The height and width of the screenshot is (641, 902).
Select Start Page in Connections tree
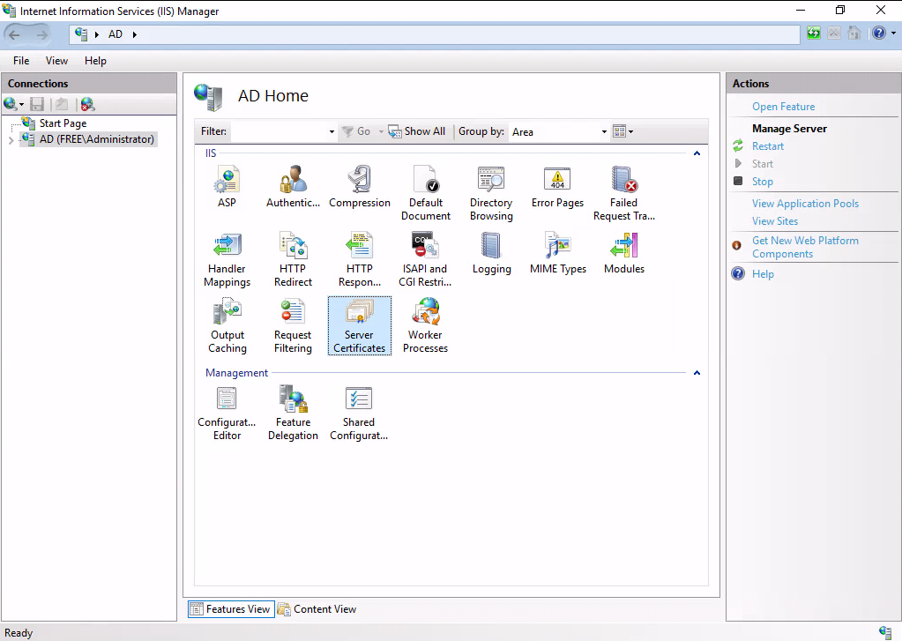pyautogui.click(x=63, y=123)
